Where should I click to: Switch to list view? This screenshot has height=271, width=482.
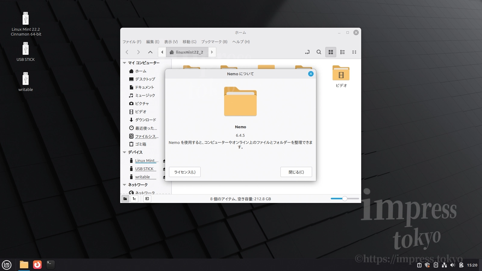pos(343,52)
